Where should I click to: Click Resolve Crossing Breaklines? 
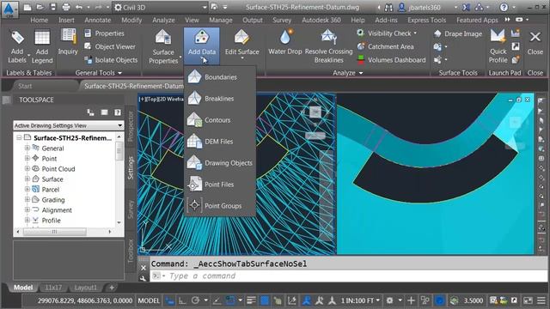tap(328, 46)
